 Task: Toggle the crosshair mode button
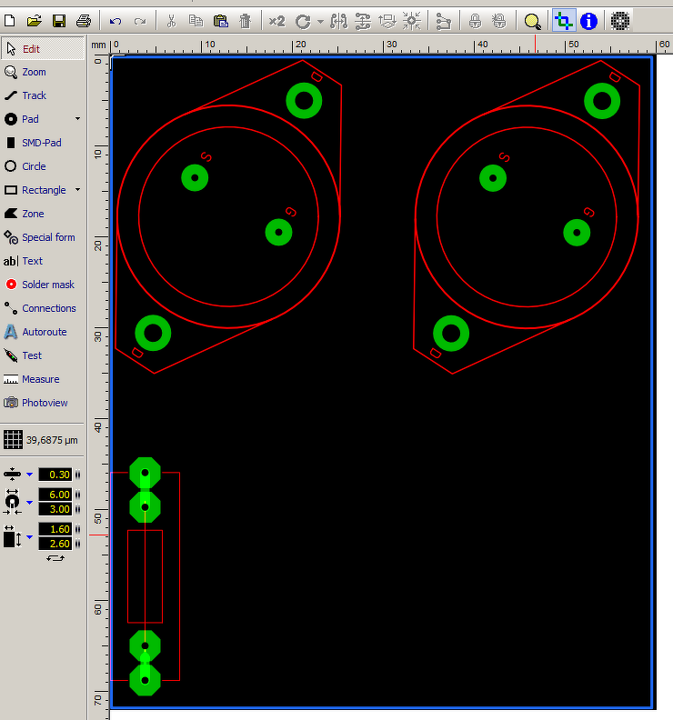click(564, 21)
